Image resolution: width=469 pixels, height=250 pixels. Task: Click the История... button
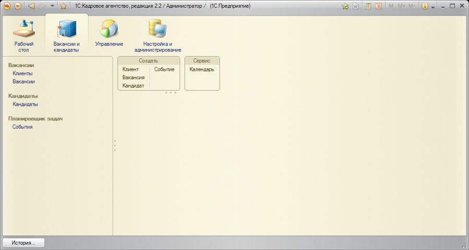tap(23, 243)
